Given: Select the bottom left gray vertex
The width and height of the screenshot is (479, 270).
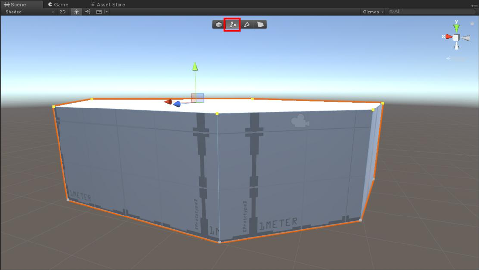Looking at the screenshot, I should 68,200.
